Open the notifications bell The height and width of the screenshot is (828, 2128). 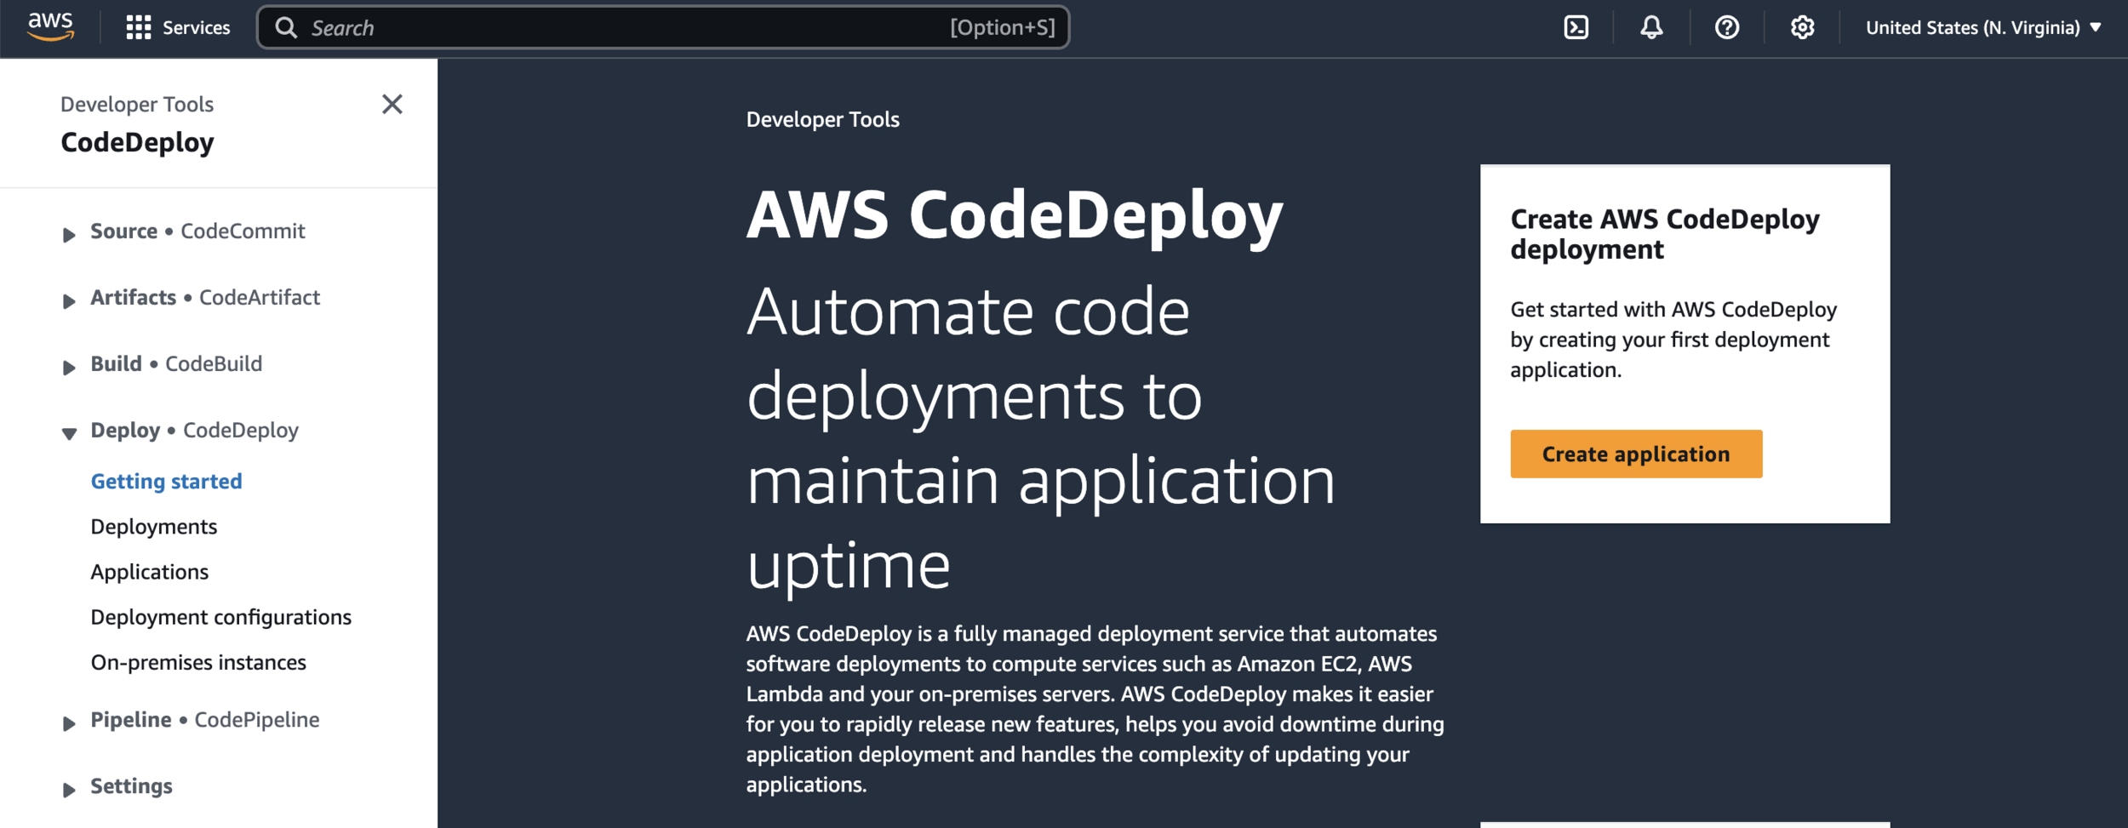pyautogui.click(x=1650, y=27)
